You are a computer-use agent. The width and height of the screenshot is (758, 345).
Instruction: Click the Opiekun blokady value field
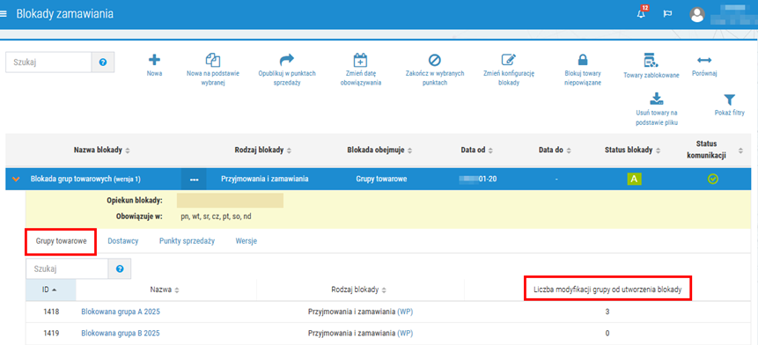tap(230, 201)
